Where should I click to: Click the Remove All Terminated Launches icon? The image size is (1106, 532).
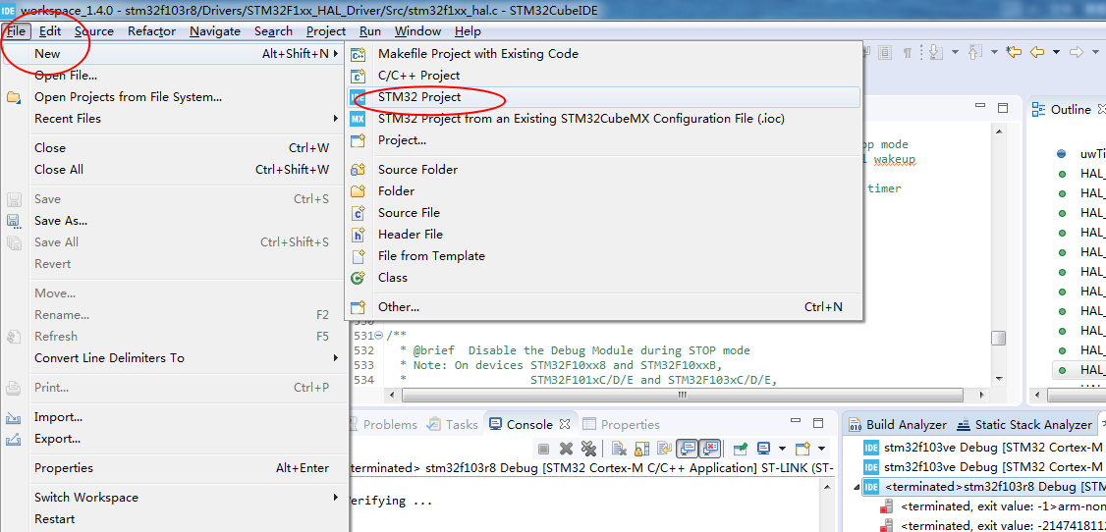588,449
